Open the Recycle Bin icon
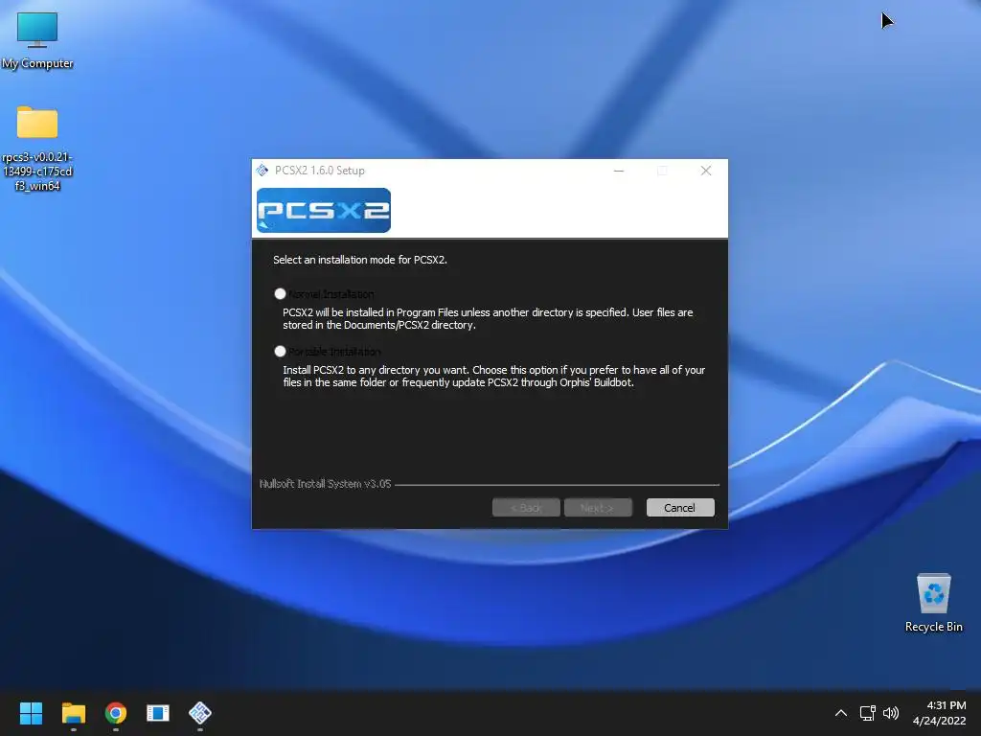 [933, 603]
